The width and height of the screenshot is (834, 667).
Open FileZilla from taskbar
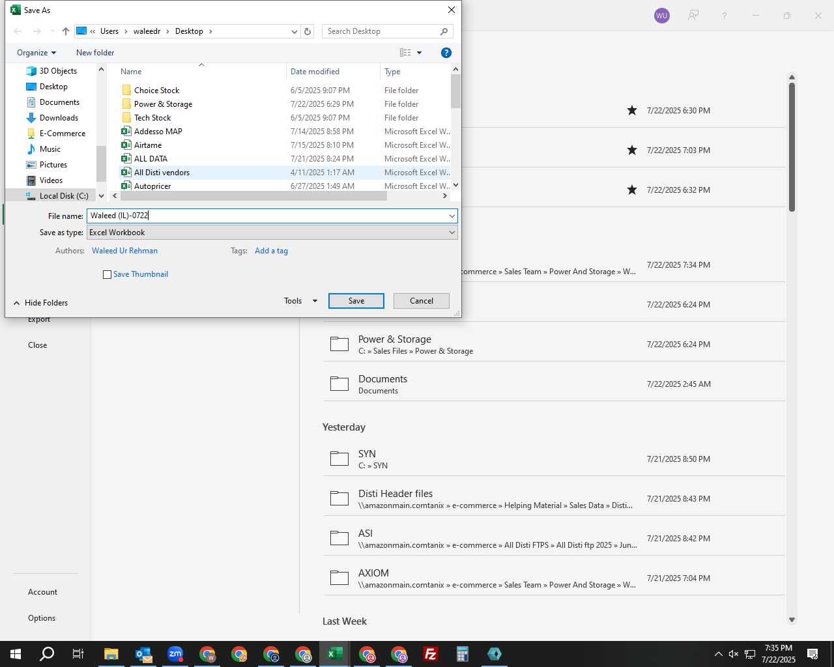[431, 654]
